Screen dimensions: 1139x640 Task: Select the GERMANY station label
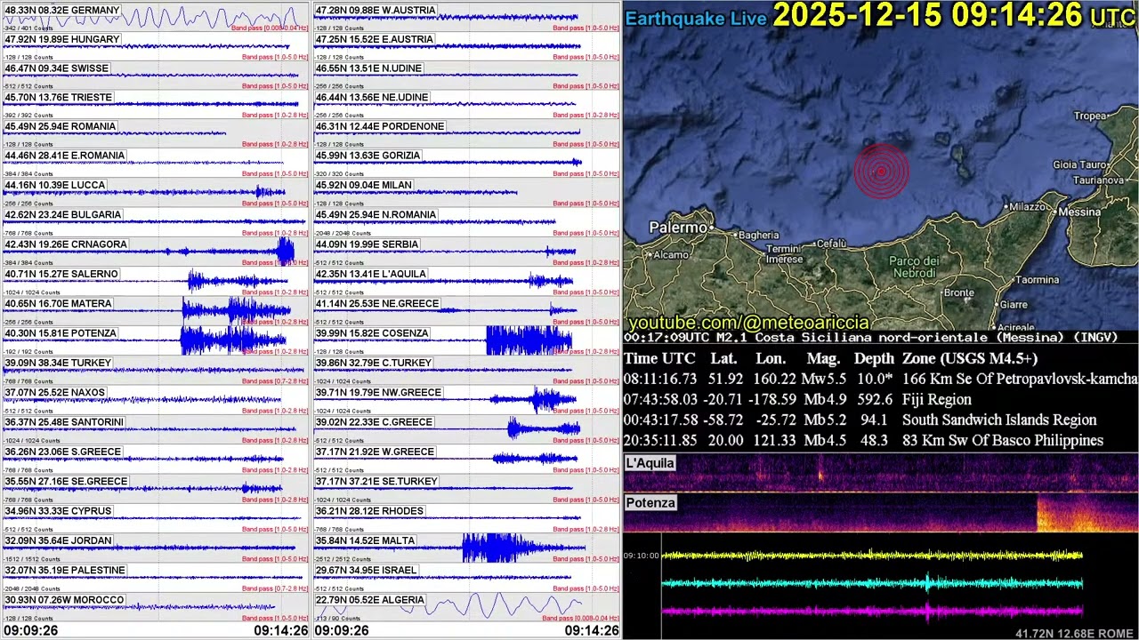[62, 11]
